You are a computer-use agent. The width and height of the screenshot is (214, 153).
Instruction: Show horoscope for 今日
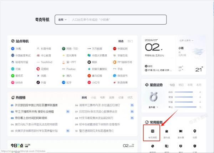click(x=172, y=85)
